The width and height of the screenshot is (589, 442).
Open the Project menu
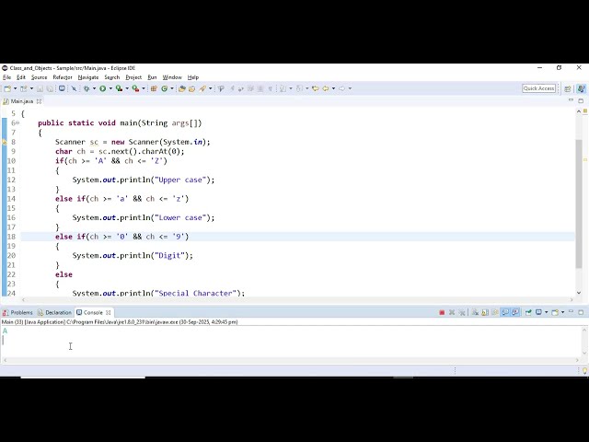[x=133, y=77]
